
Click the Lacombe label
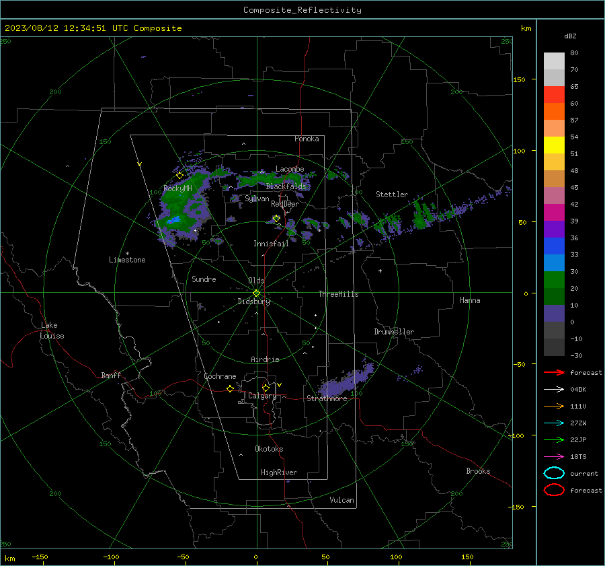(x=290, y=169)
